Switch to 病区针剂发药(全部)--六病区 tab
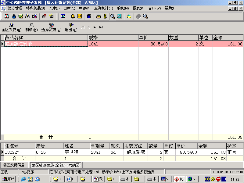The image size is (244, 183). tap(56, 165)
